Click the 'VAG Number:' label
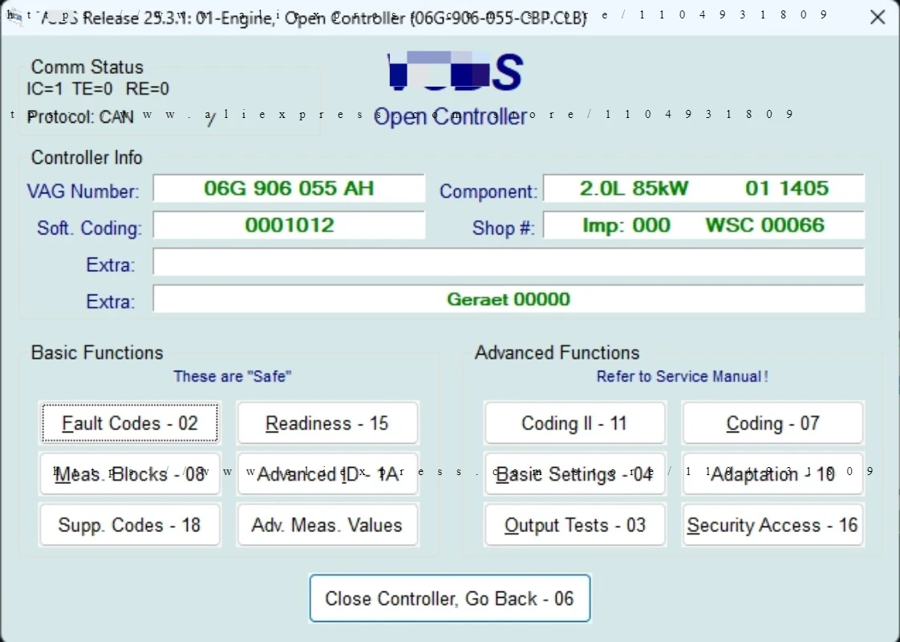The image size is (900, 642). (83, 191)
